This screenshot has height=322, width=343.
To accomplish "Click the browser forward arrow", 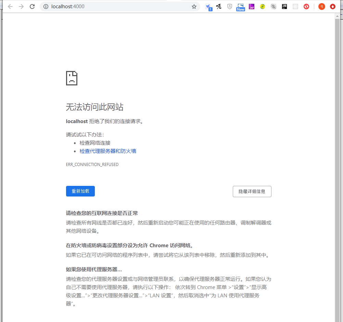I will (x=21, y=7).
